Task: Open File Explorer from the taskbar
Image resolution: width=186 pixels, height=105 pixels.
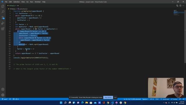Action: 87,103
